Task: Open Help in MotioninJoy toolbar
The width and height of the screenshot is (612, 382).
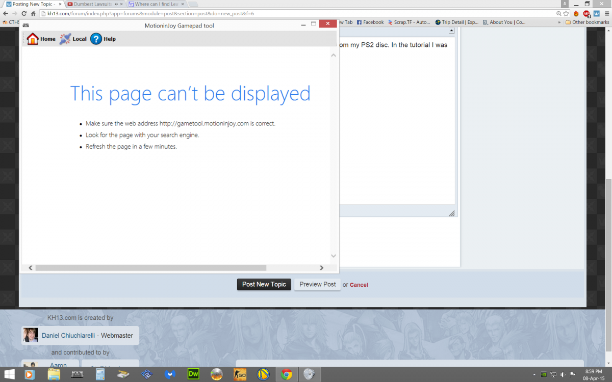Action: (96, 39)
